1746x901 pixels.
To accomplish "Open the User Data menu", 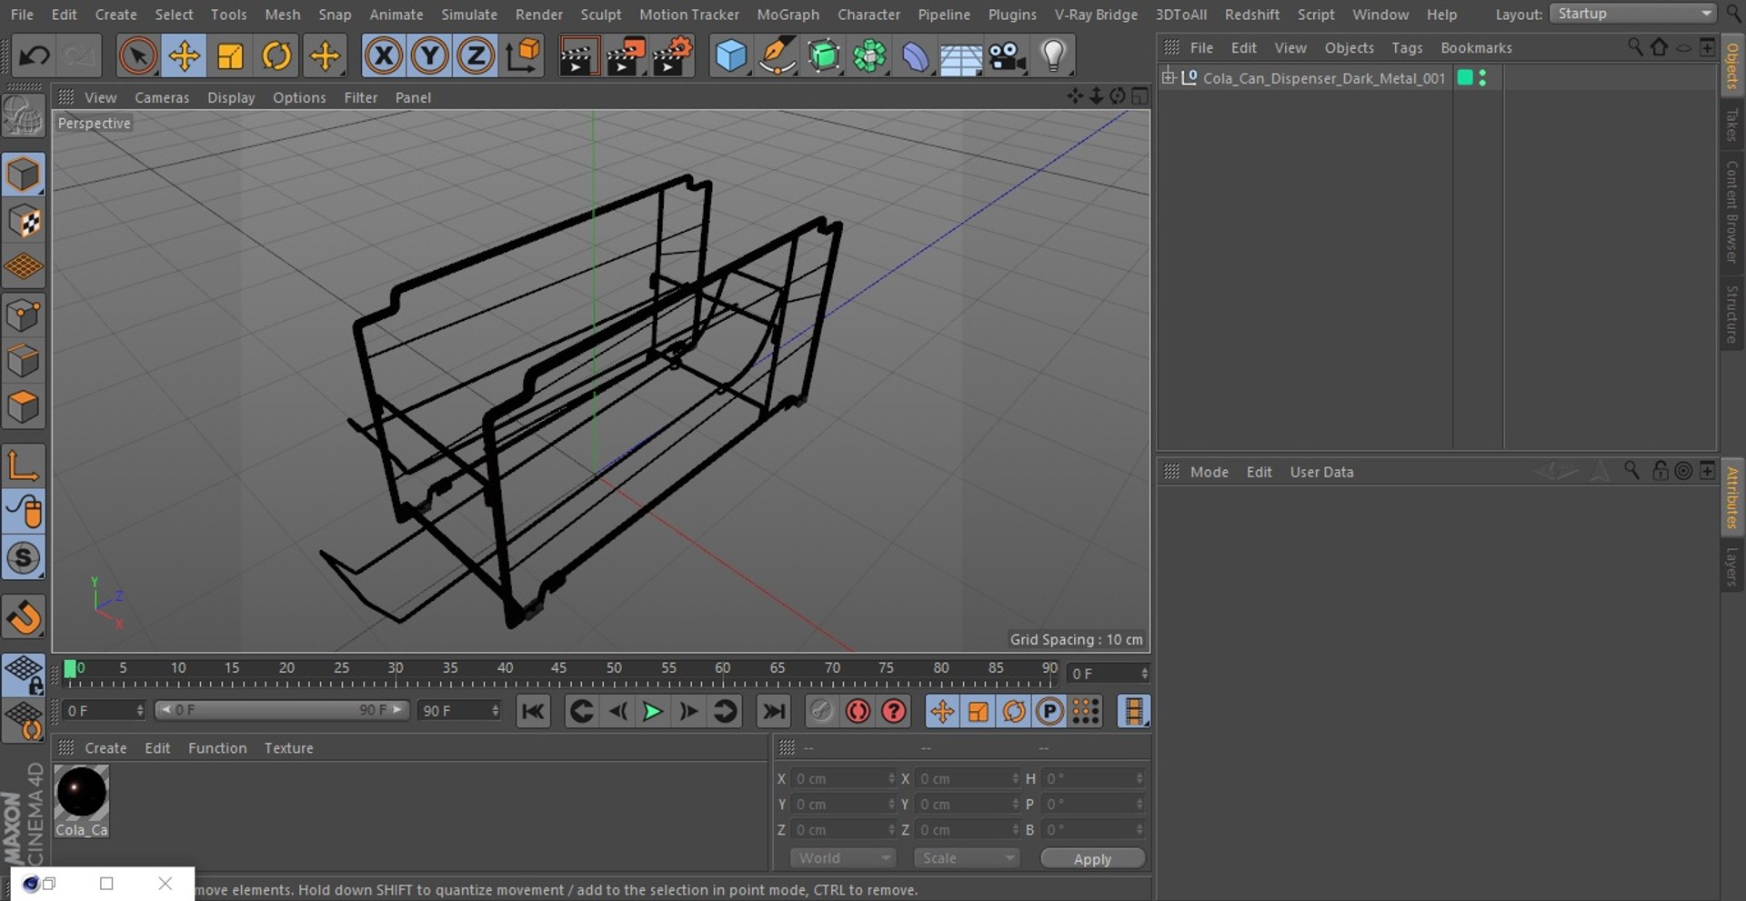I will point(1321,472).
